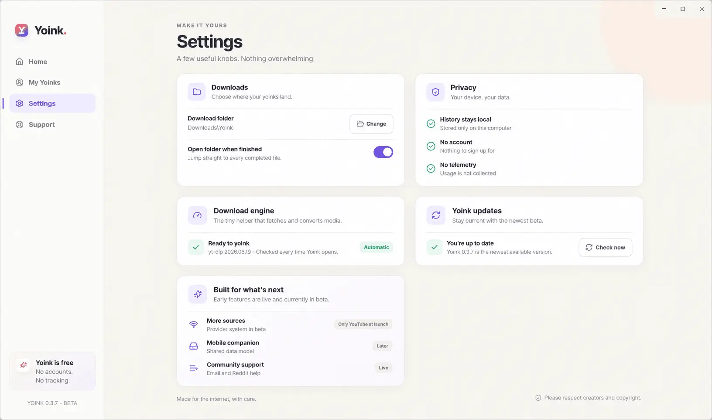Click the Only YouTube at launch badge
The image size is (712, 420).
[363, 324]
